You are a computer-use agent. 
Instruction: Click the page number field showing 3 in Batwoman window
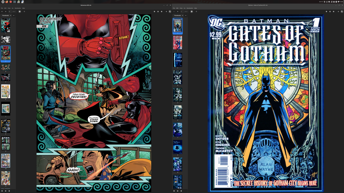point(10,12)
